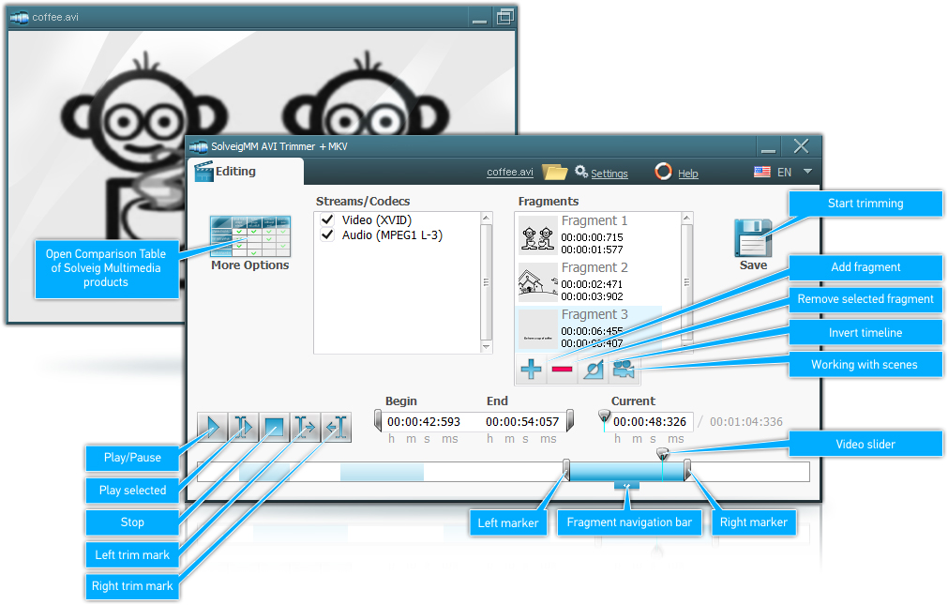This screenshot has width=948, height=605.
Task: Click Play selected fragment button
Action: point(244,427)
